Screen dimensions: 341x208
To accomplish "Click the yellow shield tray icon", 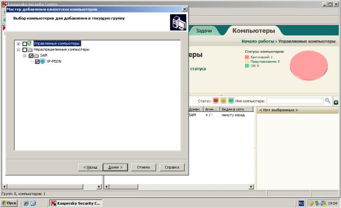I will pyautogui.click(x=311, y=204).
